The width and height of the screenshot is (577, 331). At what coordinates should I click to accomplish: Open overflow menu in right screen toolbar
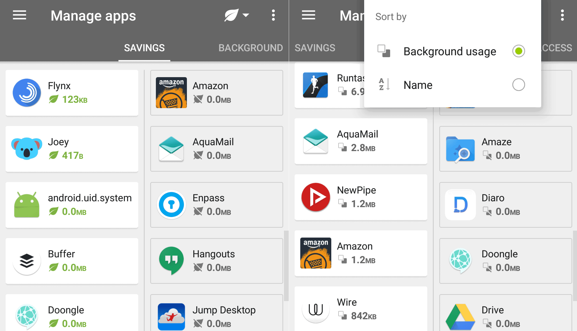562,15
